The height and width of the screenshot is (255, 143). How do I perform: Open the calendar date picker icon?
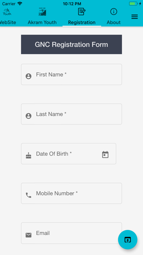pyautogui.click(x=105, y=155)
